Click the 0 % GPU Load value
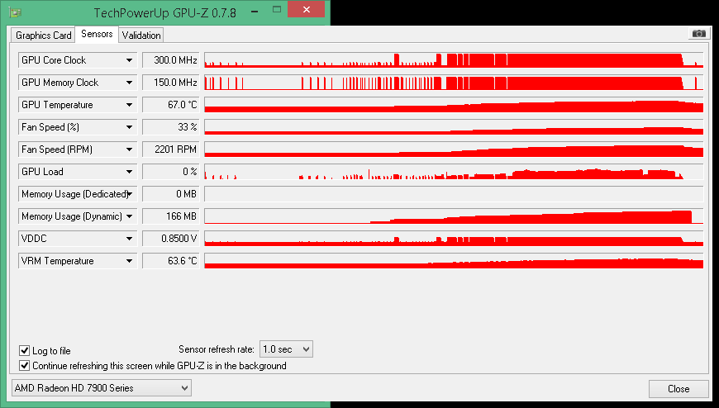Image resolution: width=719 pixels, height=408 pixels. coord(171,172)
